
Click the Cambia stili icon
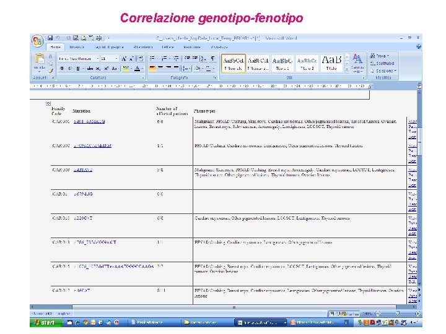click(357, 62)
